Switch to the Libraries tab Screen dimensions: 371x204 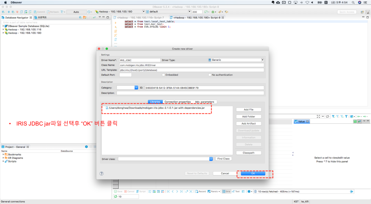coord(155,102)
